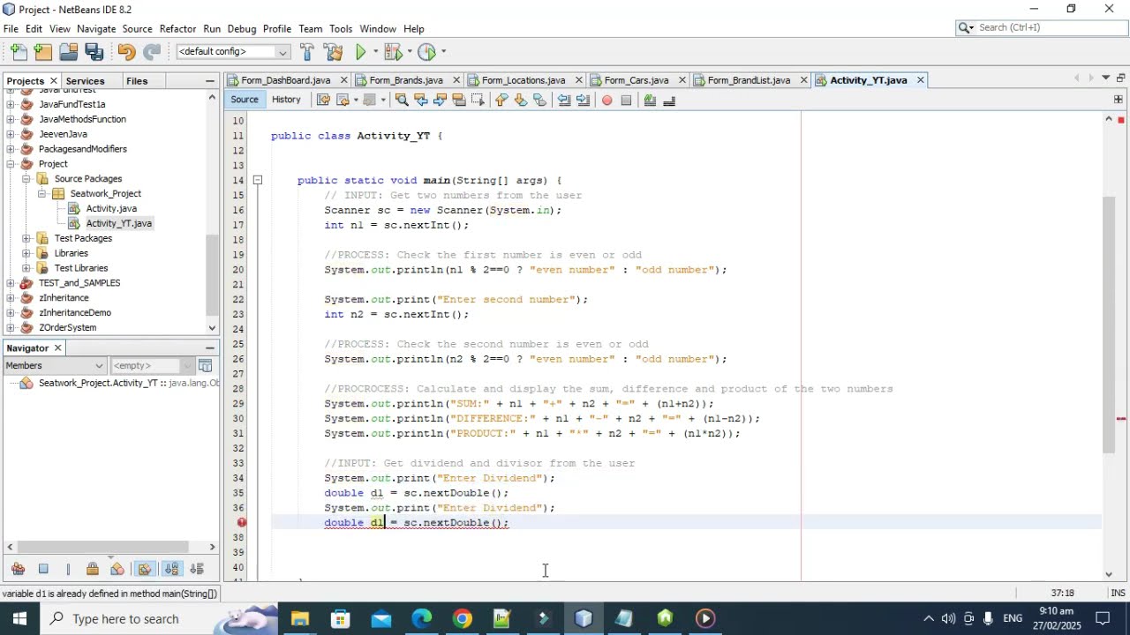
Task: Click the New File toolbar icon
Action: pyautogui.click(x=19, y=52)
